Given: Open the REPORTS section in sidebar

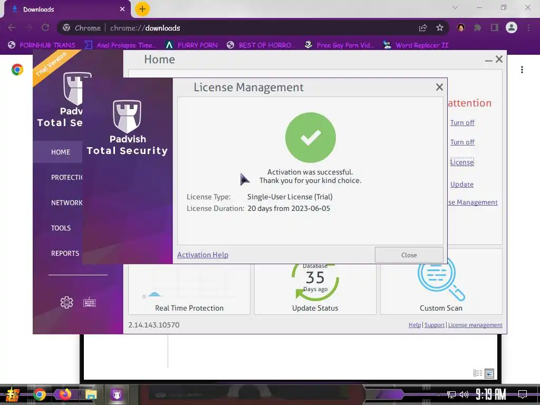Looking at the screenshot, I should coord(65,253).
